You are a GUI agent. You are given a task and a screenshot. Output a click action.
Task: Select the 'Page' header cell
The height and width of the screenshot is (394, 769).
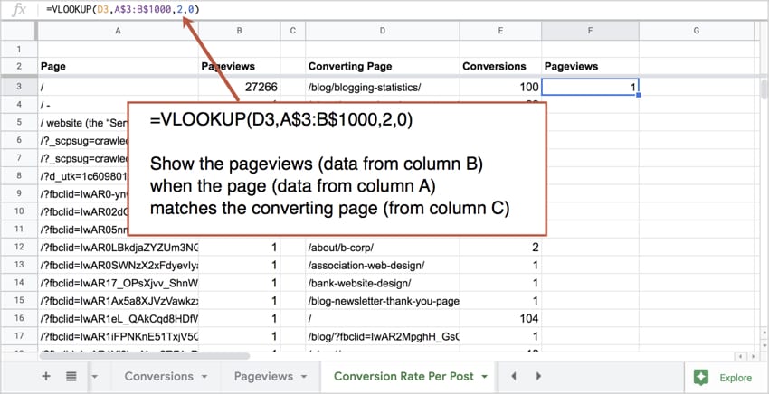119,66
